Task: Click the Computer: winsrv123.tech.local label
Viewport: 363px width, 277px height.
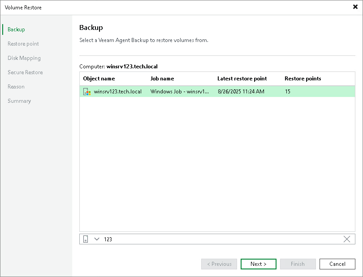Action: point(118,67)
